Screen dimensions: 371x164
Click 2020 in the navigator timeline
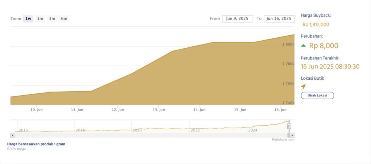[x=137, y=130]
